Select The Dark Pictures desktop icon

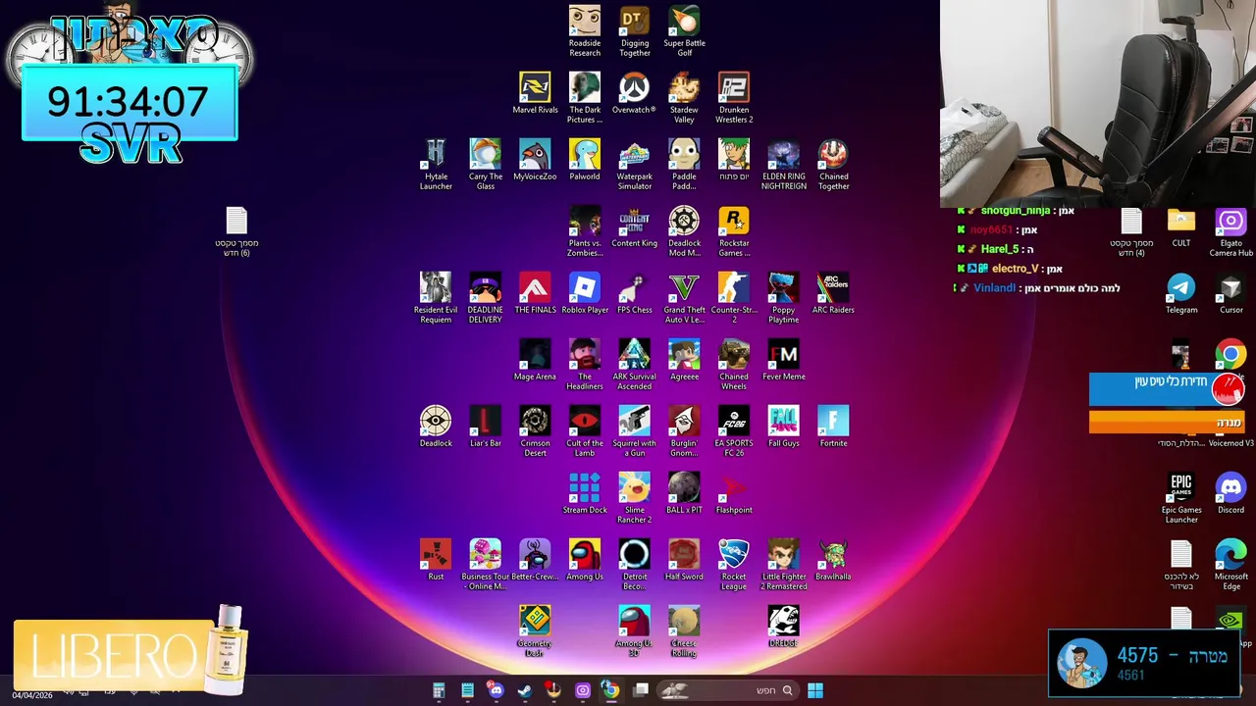pyautogui.click(x=585, y=98)
